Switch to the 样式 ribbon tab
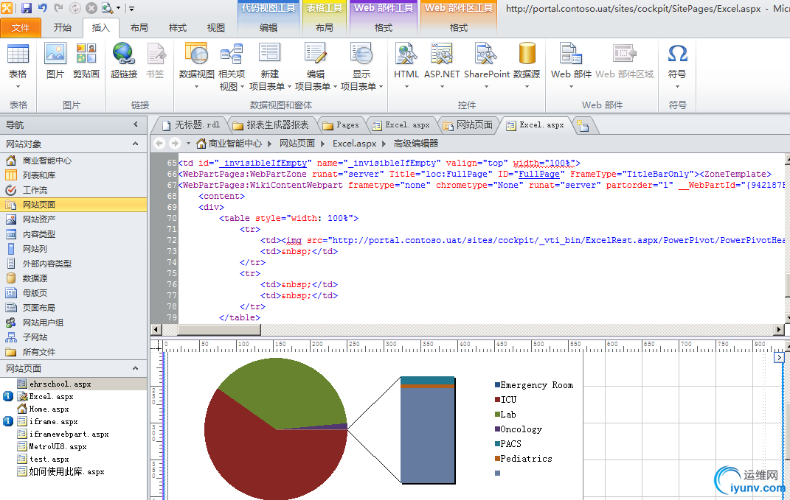Image resolution: width=790 pixels, height=500 pixels. coord(177,28)
